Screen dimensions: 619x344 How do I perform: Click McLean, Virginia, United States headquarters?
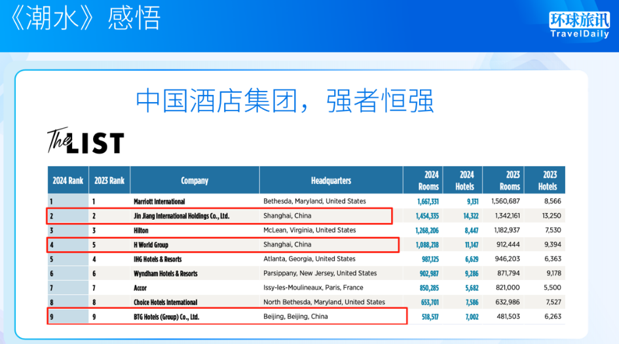[309, 230]
